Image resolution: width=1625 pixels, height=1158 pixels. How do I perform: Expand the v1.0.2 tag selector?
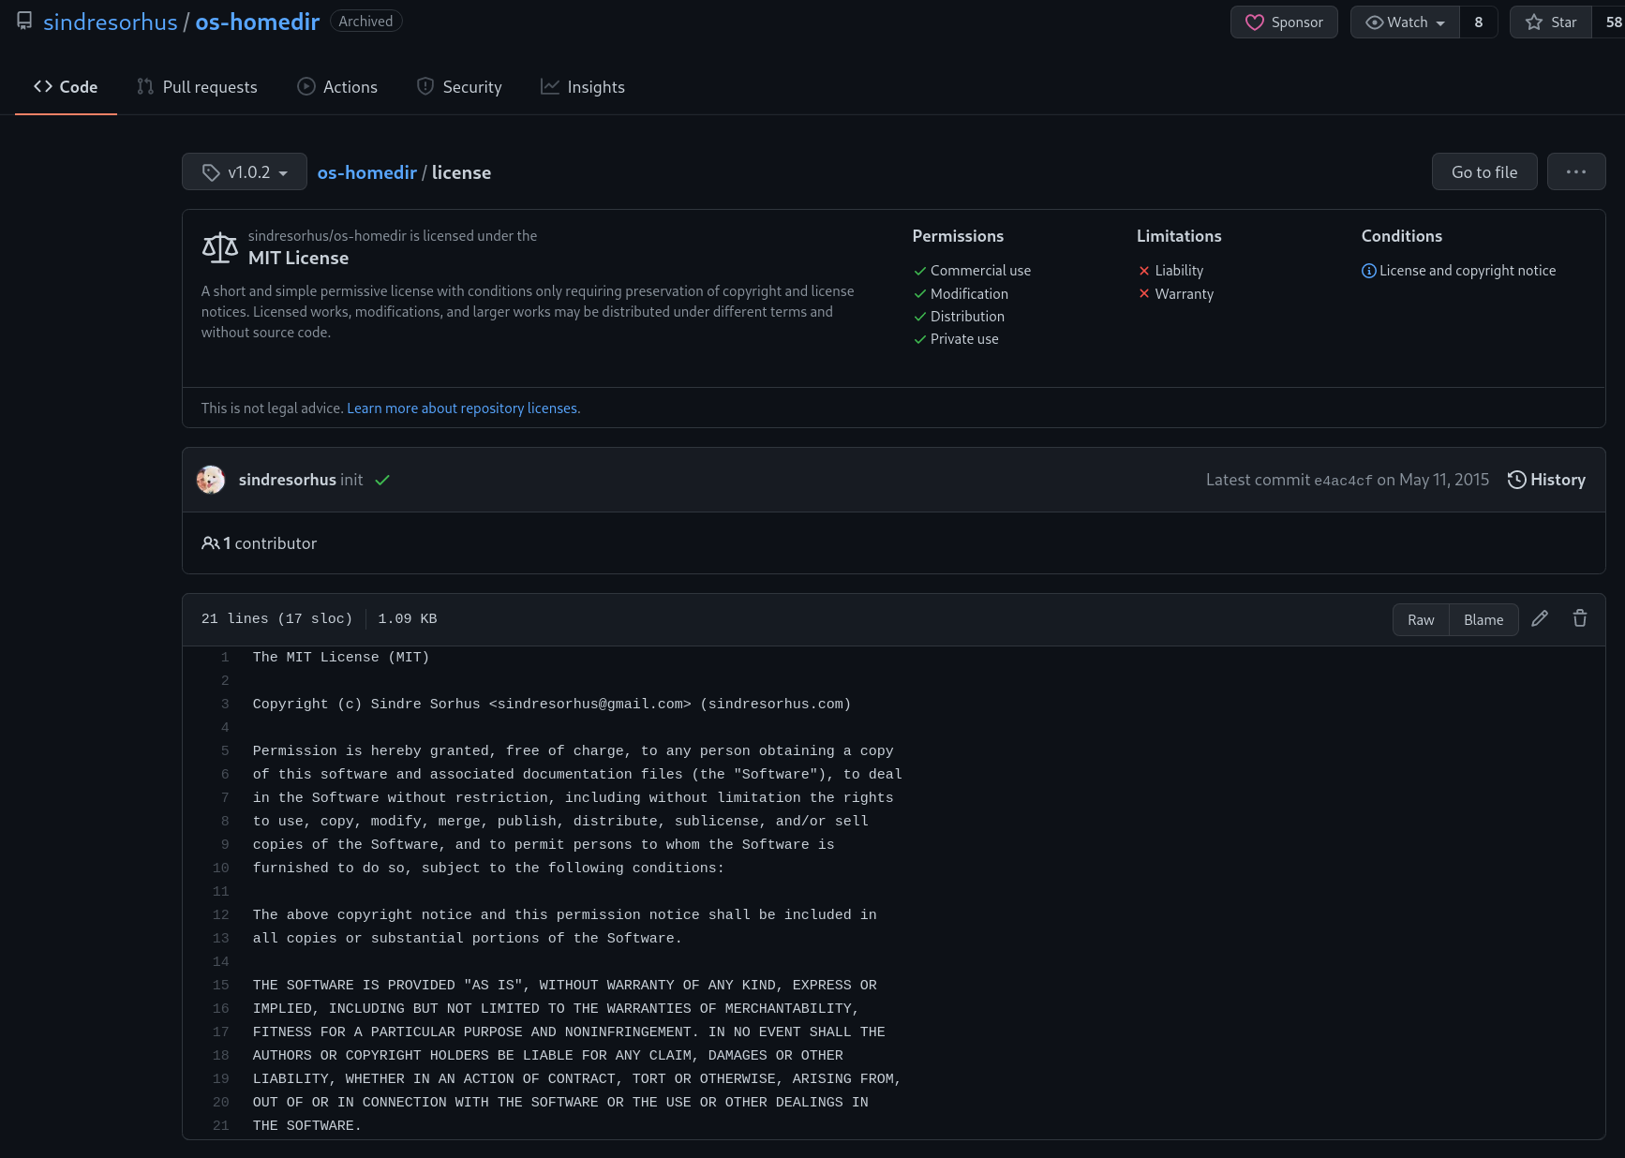click(x=244, y=171)
